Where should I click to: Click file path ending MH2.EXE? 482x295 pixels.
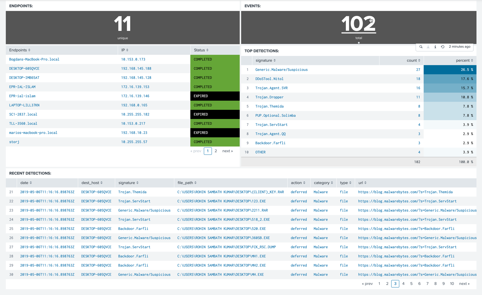[221, 265]
